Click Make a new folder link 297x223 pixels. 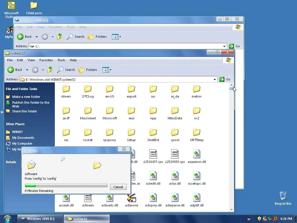[26, 97]
